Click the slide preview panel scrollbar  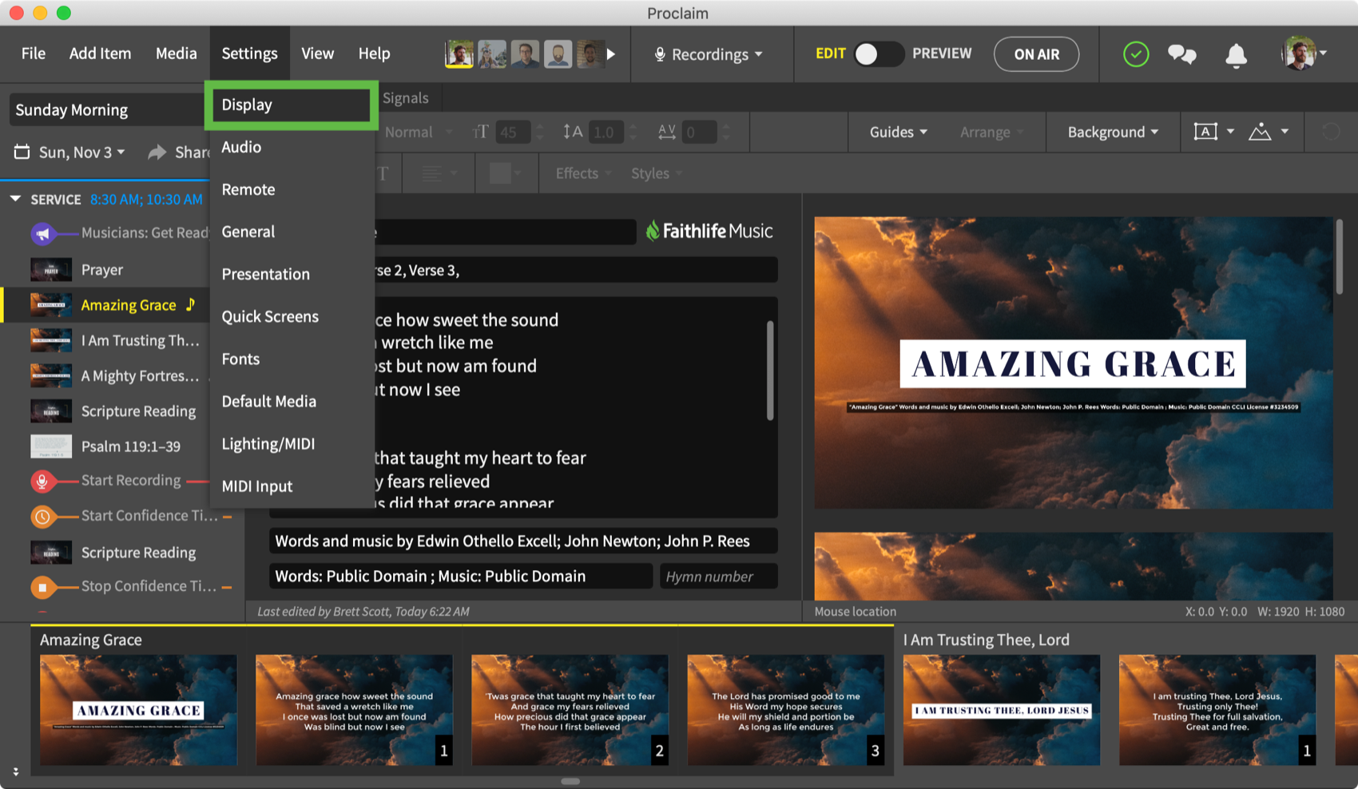tap(1340, 256)
